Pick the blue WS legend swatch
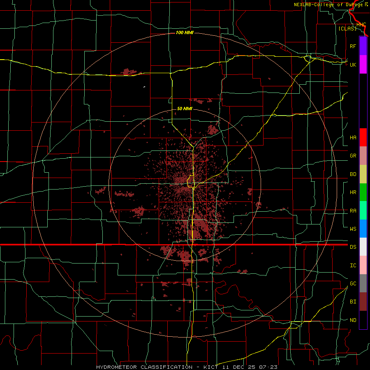The height and width of the screenshot is (370, 370). pos(363,229)
